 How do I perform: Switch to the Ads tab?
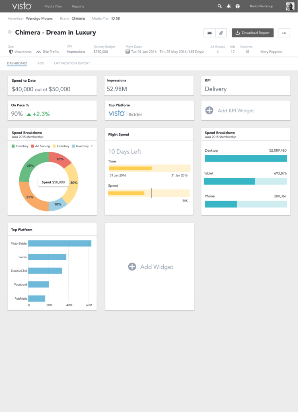pyautogui.click(x=41, y=63)
